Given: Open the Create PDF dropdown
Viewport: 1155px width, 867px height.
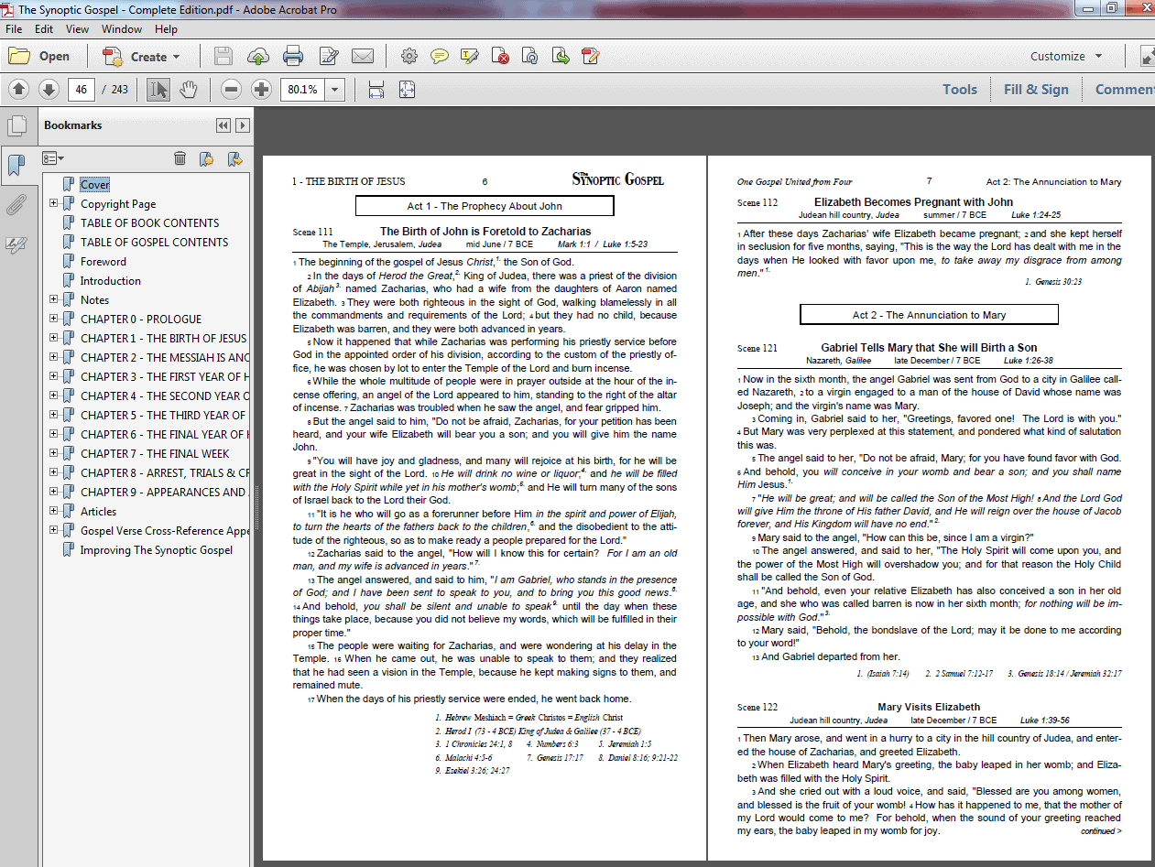Looking at the screenshot, I should (x=142, y=57).
